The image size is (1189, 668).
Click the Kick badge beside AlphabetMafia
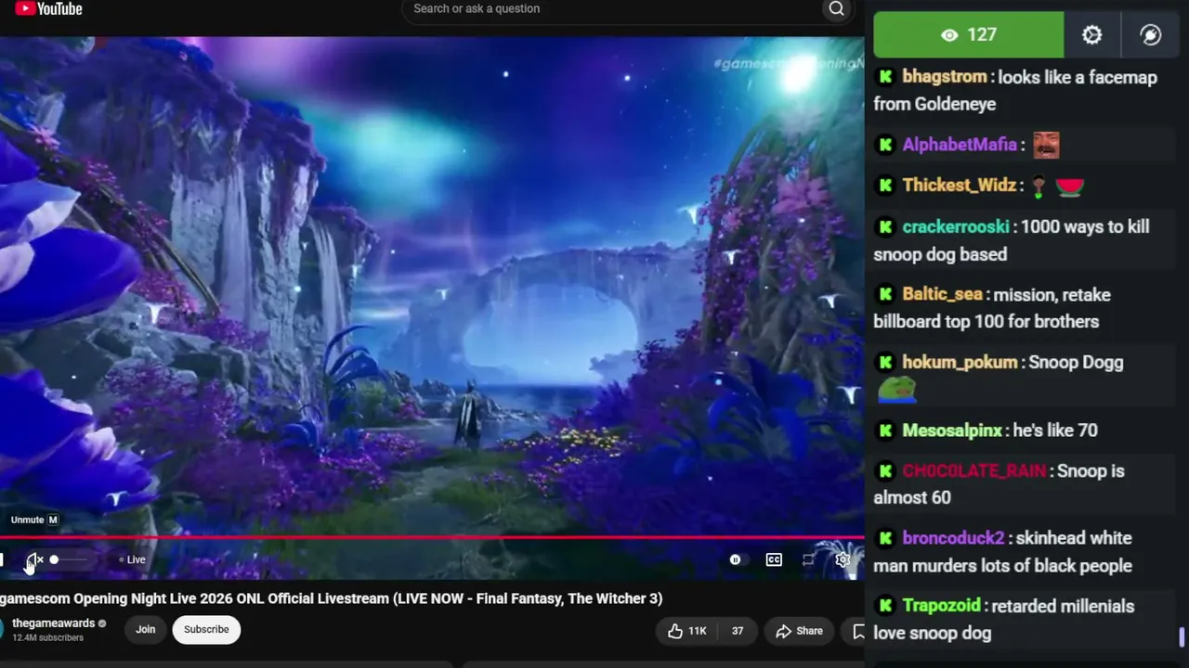885,145
